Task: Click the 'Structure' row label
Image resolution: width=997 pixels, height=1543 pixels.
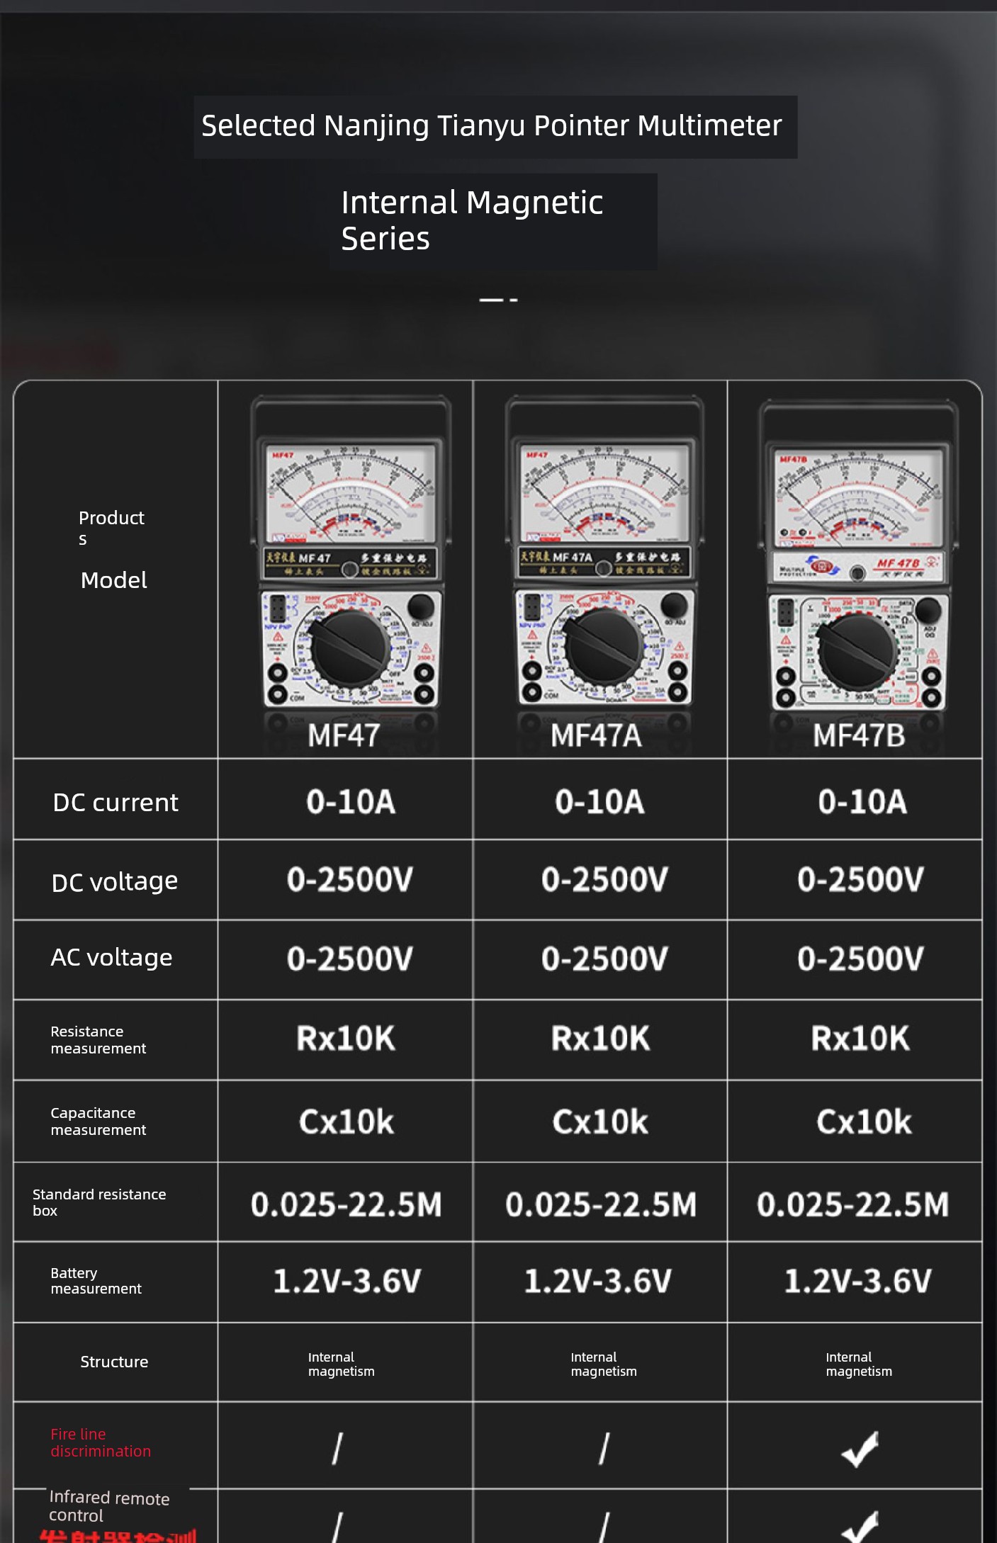Action: point(114,1362)
